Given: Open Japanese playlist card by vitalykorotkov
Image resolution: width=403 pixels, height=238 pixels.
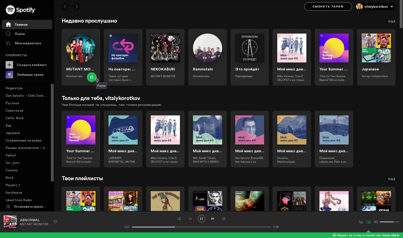Looking at the screenshot, I should coord(376,57).
